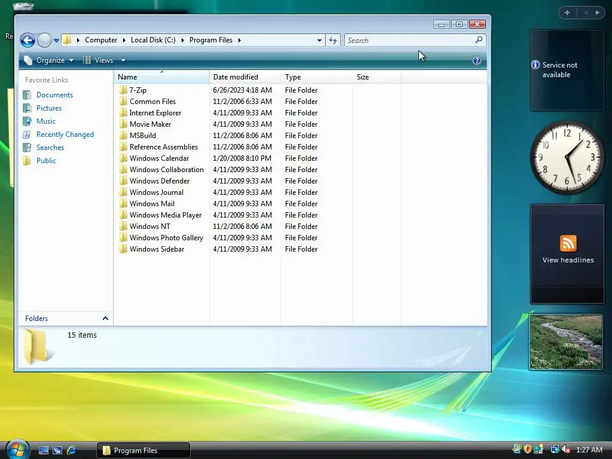The height and width of the screenshot is (459, 612).
Task: Click the 1:27 AM taskbar clock
Action: click(x=589, y=450)
